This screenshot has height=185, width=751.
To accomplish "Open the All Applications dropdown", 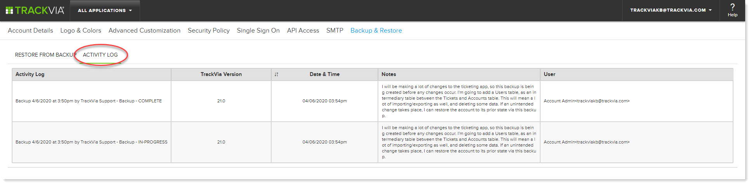I will tap(105, 10).
